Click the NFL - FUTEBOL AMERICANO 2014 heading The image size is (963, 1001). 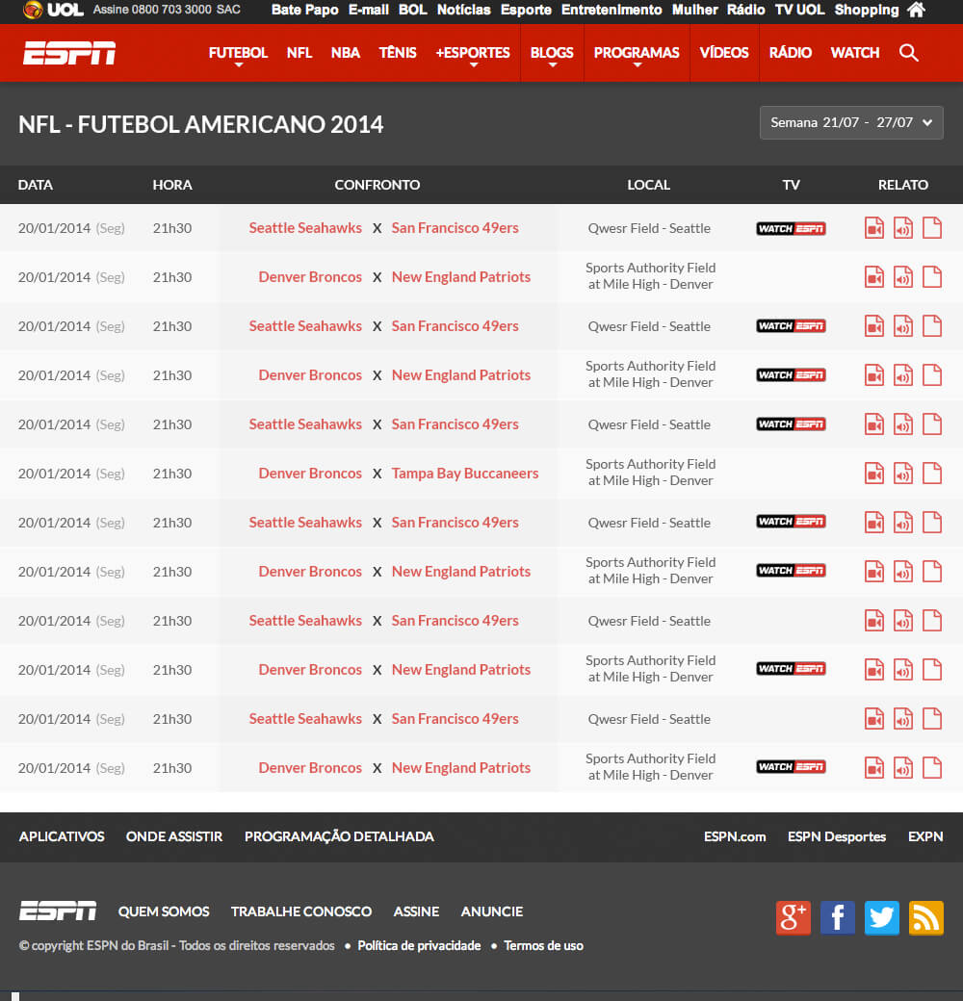pyautogui.click(x=200, y=124)
